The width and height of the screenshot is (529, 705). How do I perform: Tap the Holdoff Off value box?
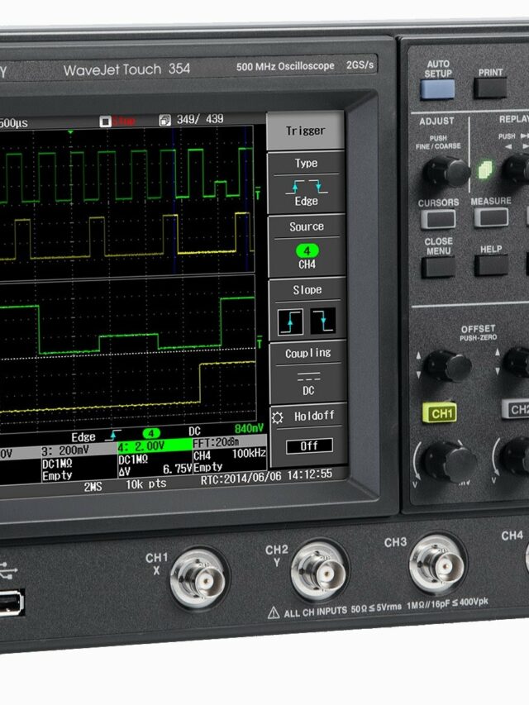point(309,446)
